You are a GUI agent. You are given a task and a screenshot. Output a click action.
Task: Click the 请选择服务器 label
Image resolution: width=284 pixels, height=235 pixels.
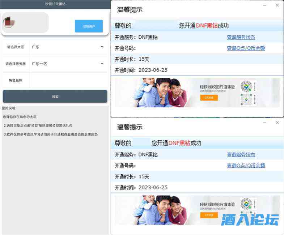click(x=16, y=64)
